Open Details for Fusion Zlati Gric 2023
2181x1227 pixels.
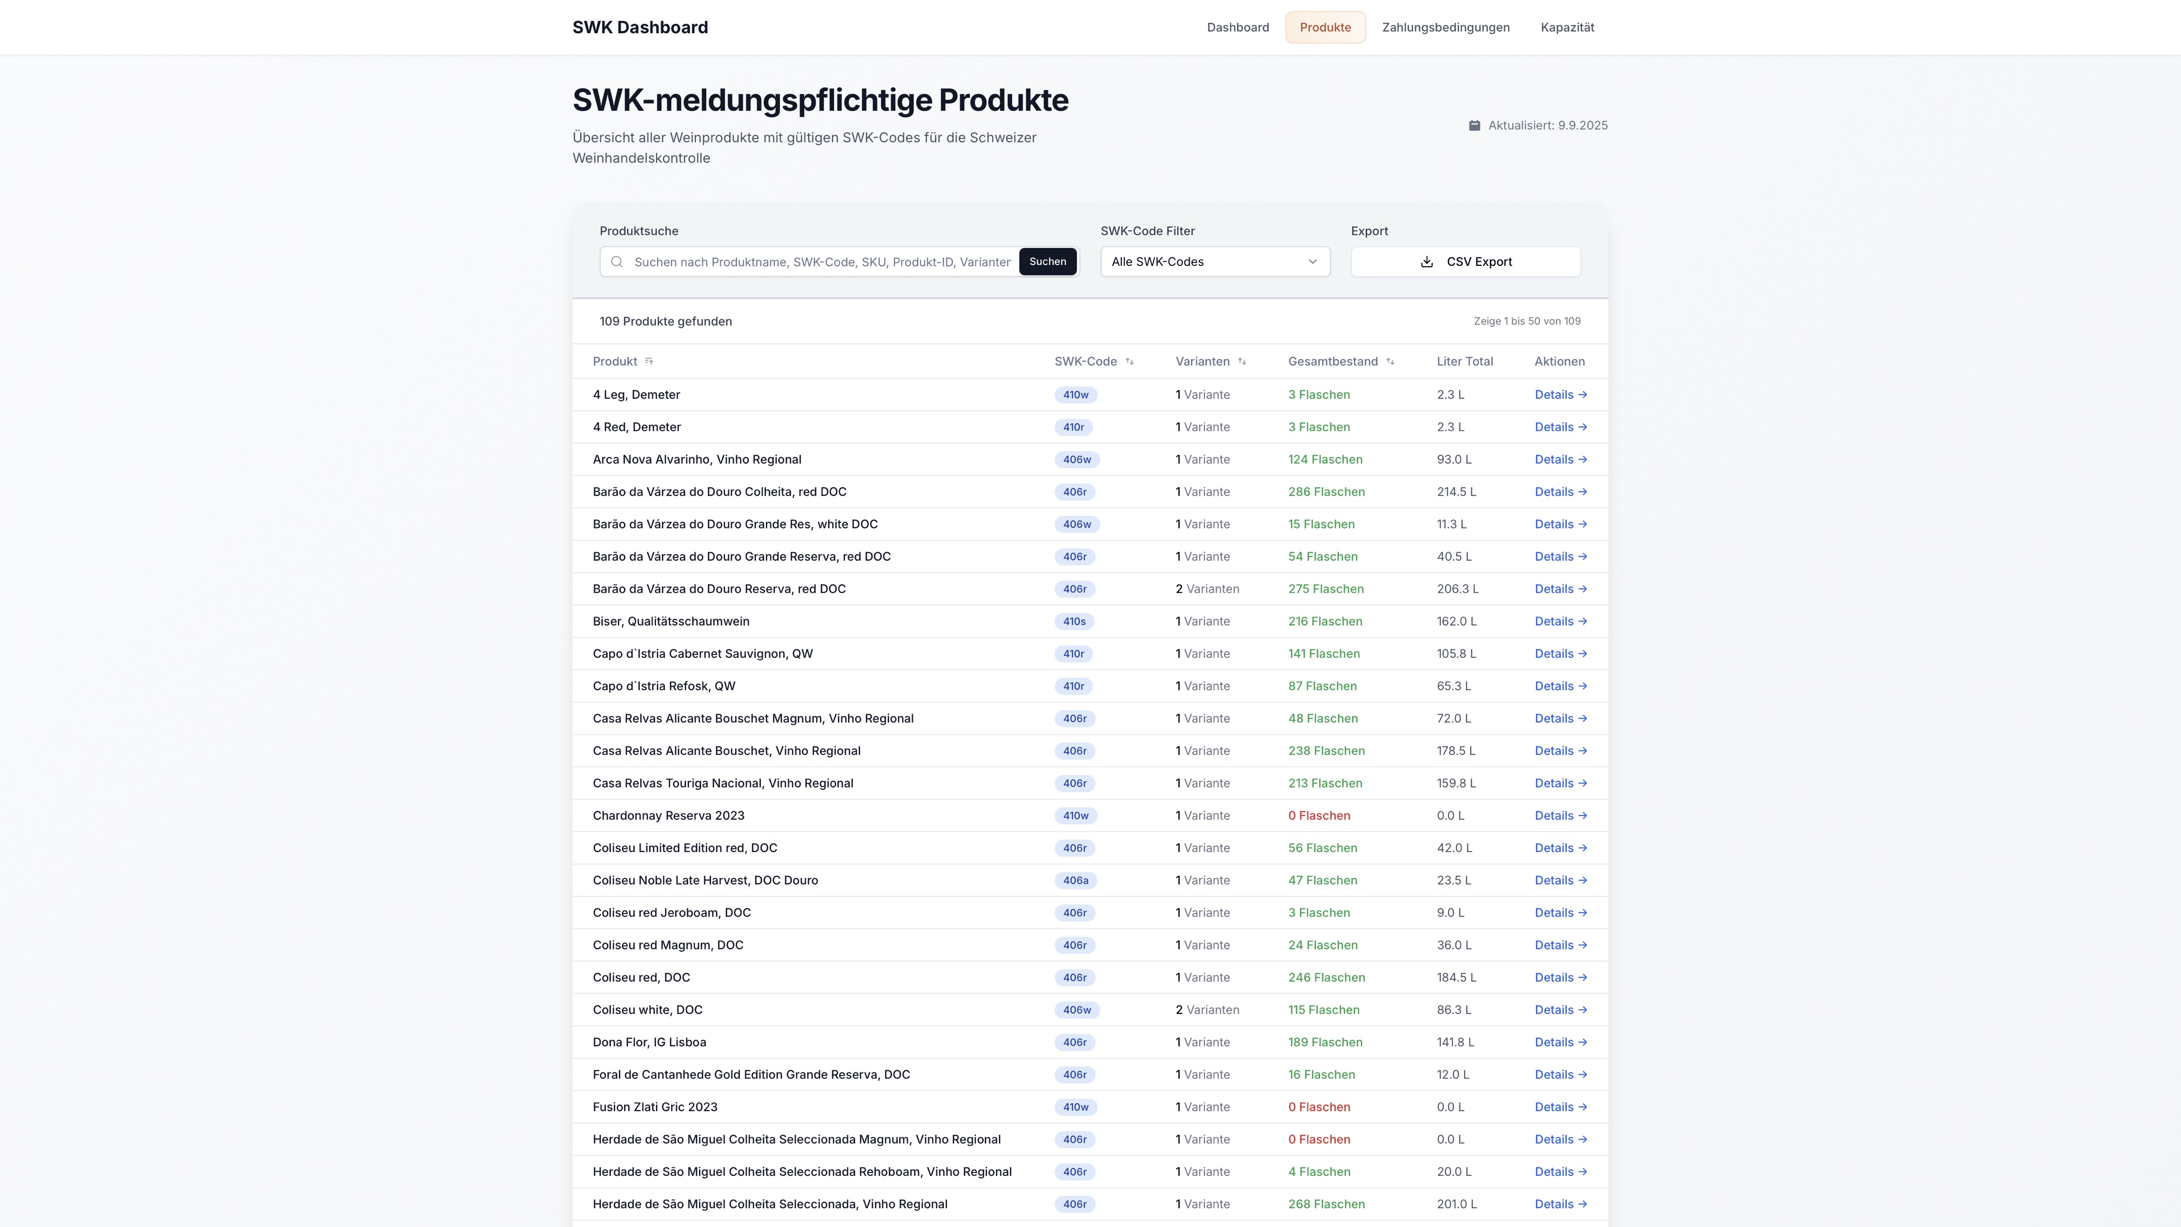pyautogui.click(x=1560, y=1107)
